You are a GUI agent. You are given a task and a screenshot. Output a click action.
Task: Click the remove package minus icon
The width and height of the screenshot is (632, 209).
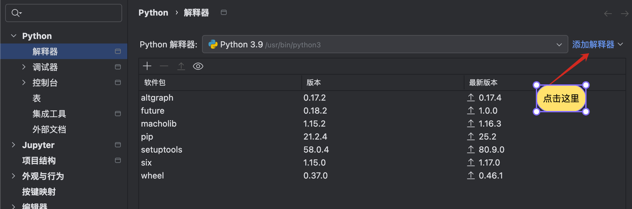click(x=164, y=66)
